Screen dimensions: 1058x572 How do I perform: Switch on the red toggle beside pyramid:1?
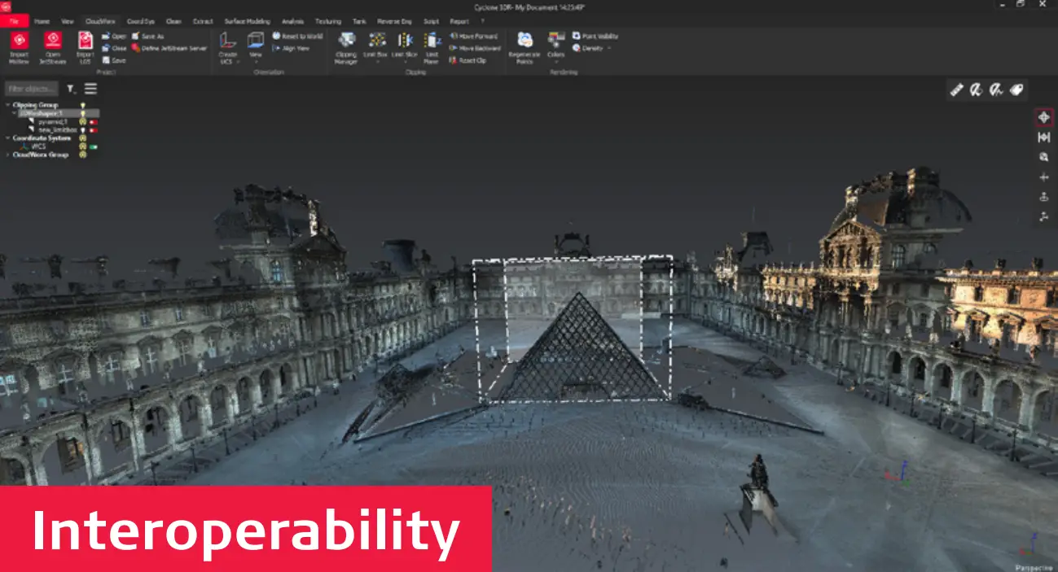(x=93, y=122)
